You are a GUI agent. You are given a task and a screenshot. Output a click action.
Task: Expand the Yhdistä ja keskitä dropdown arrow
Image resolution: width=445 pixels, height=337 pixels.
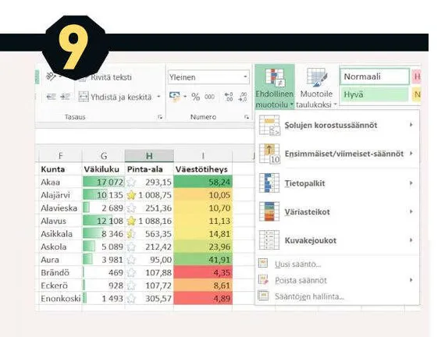click(x=159, y=97)
